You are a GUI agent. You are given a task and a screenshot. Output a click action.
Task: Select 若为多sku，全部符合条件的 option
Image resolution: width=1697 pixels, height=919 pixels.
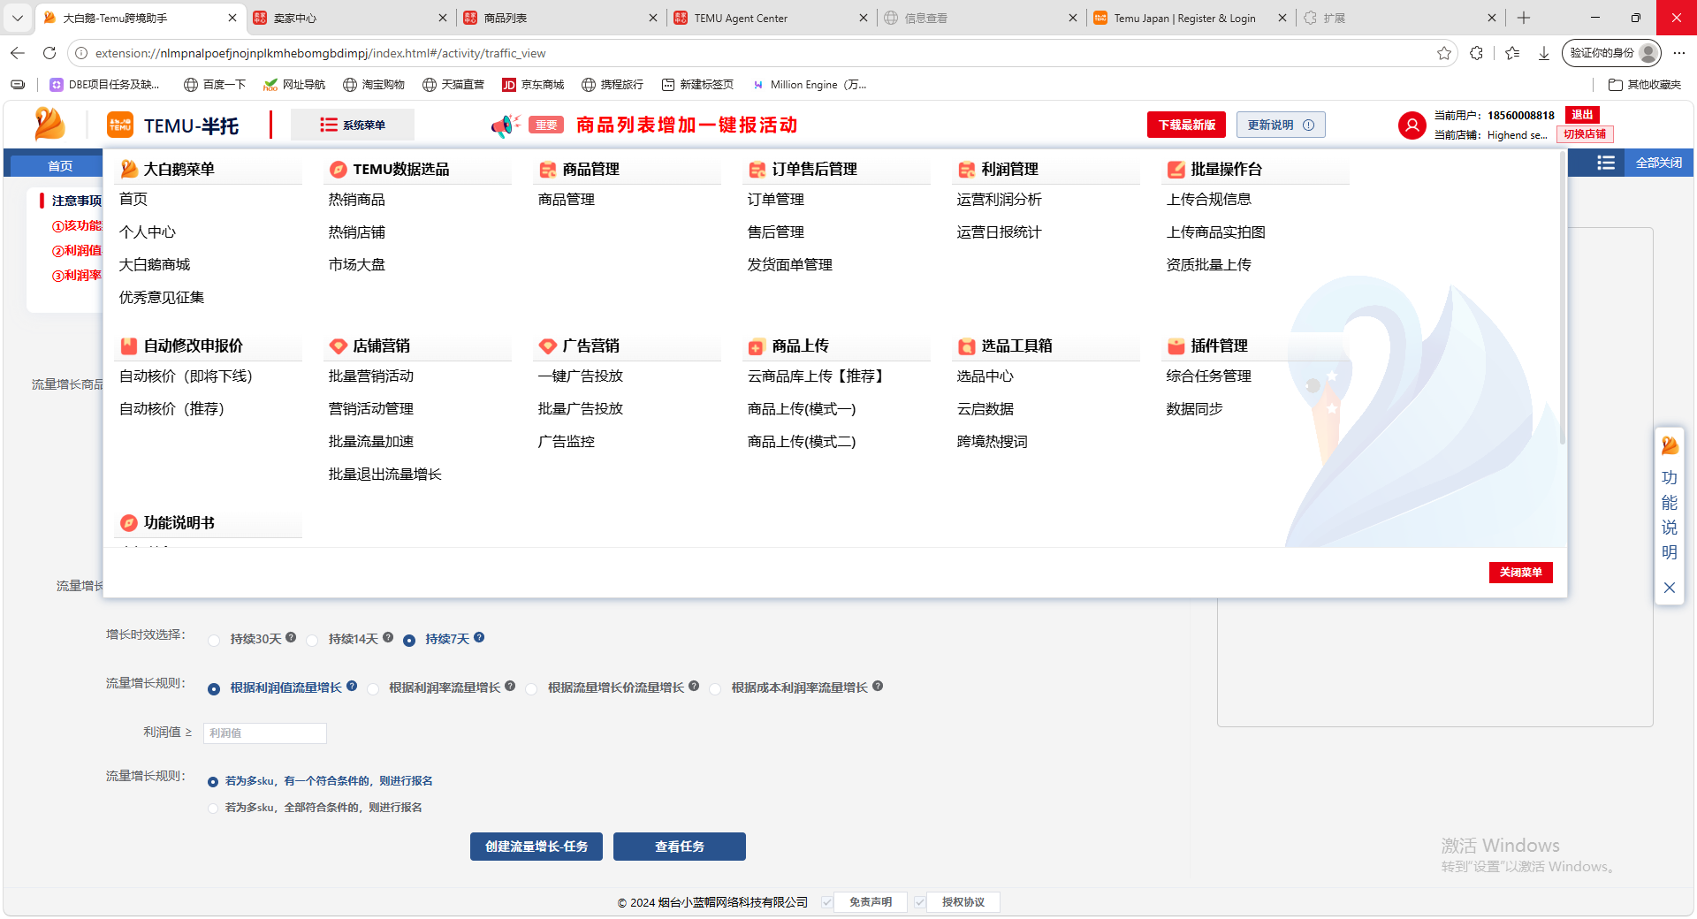pos(213,809)
